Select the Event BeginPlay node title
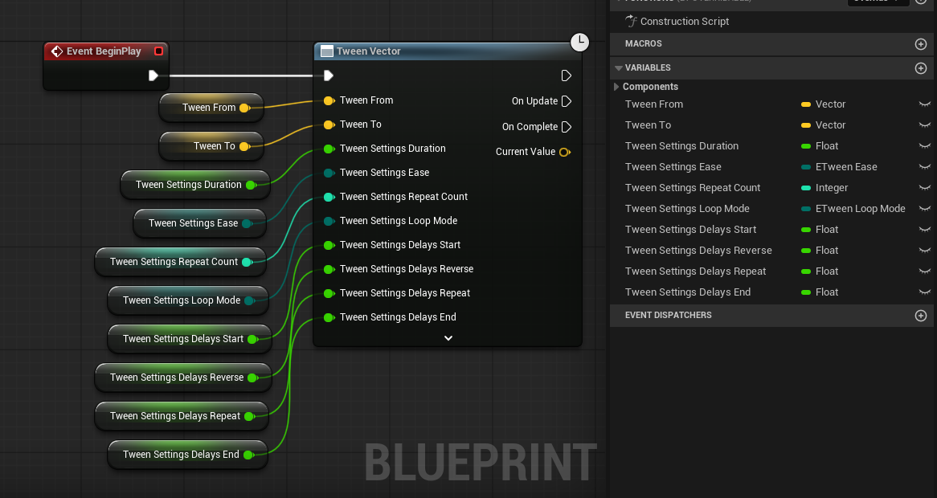This screenshot has height=498, width=937. [104, 51]
